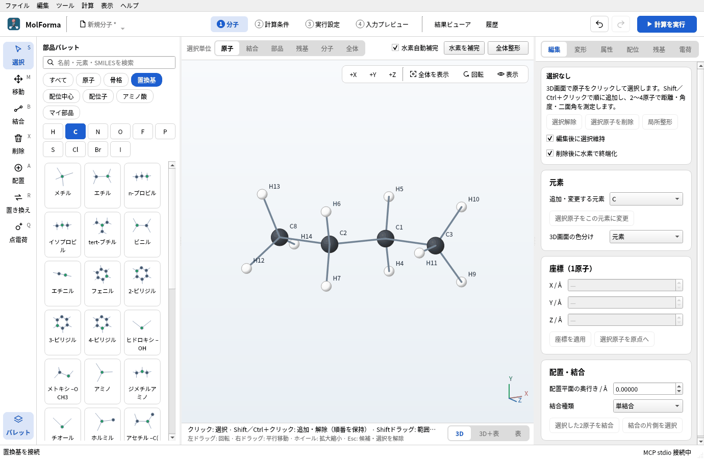Click the undo arrow button

click(599, 24)
